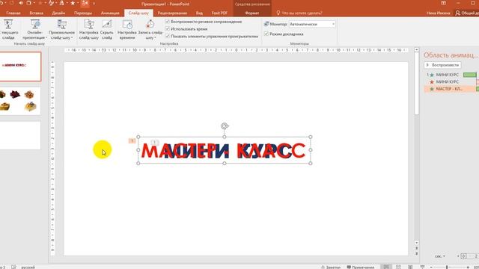
Task: Open the Вид tab
Action: click(x=199, y=13)
